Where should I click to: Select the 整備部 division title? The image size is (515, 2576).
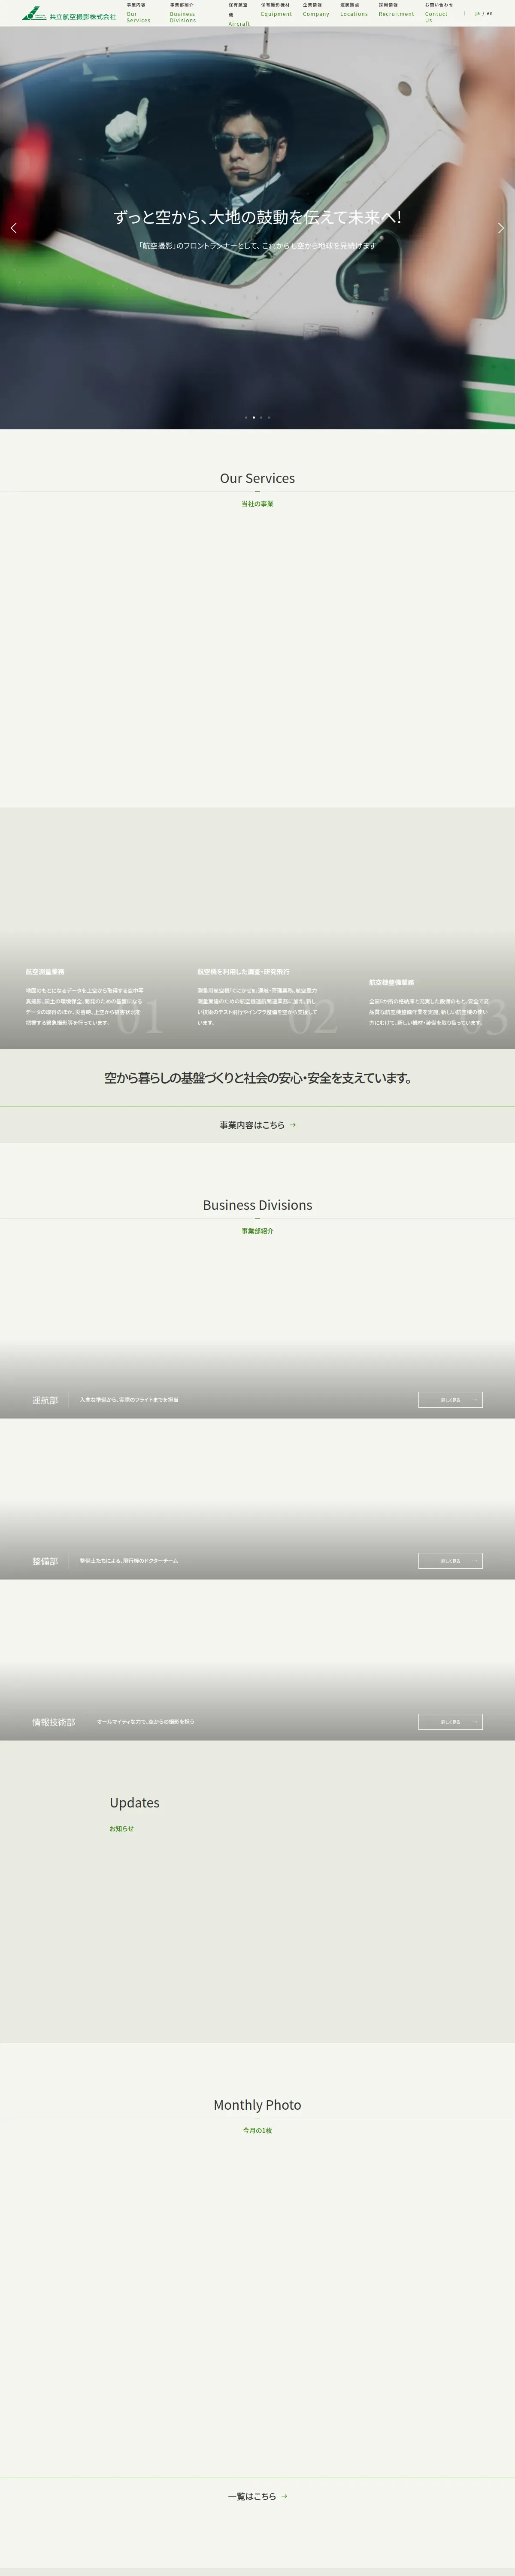45,1561
